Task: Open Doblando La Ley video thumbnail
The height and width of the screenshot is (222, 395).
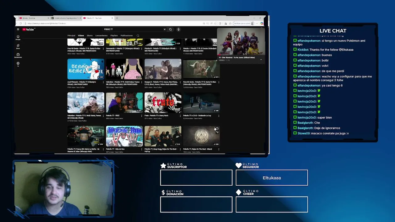Action: (x=202, y=103)
